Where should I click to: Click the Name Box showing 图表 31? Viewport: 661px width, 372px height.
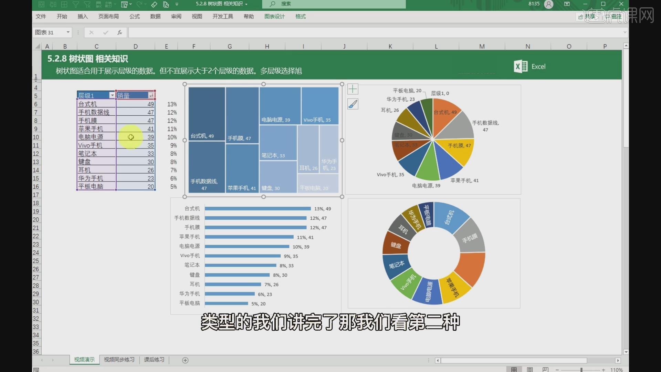pyautogui.click(x=49, y=32)
